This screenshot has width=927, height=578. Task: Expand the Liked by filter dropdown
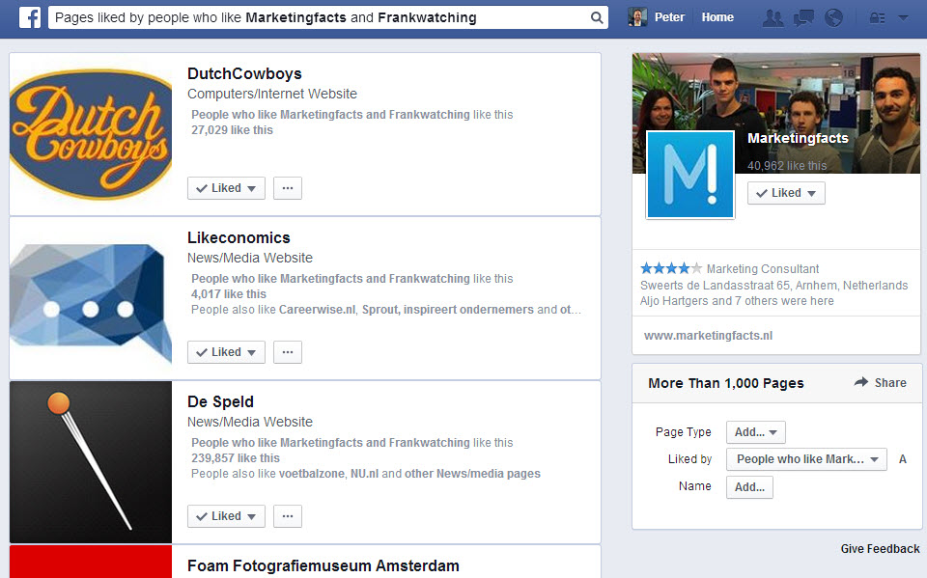(x=805, y=459)
